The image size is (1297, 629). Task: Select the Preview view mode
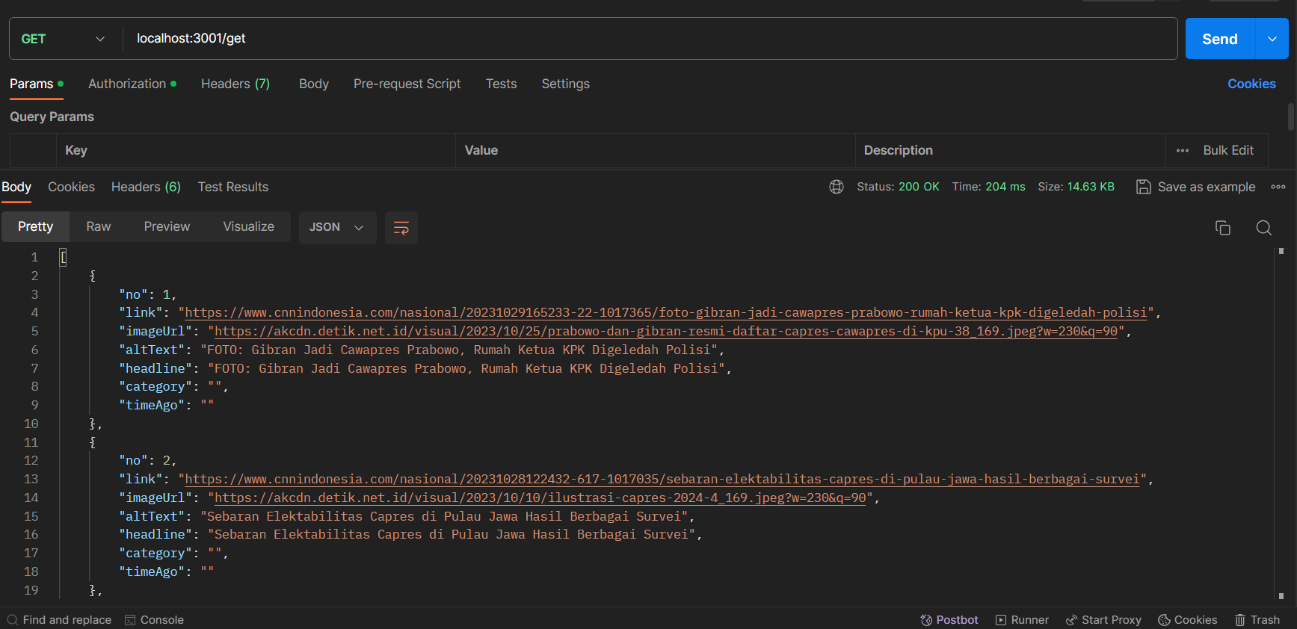coord(167,226)
